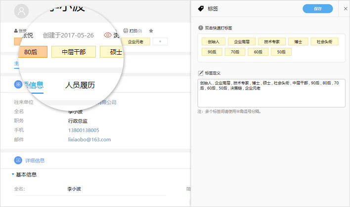Screen dimensions: 350x207
Task: Click the add tag plus button
Action: pyautogui.click(x=160, y=42)
